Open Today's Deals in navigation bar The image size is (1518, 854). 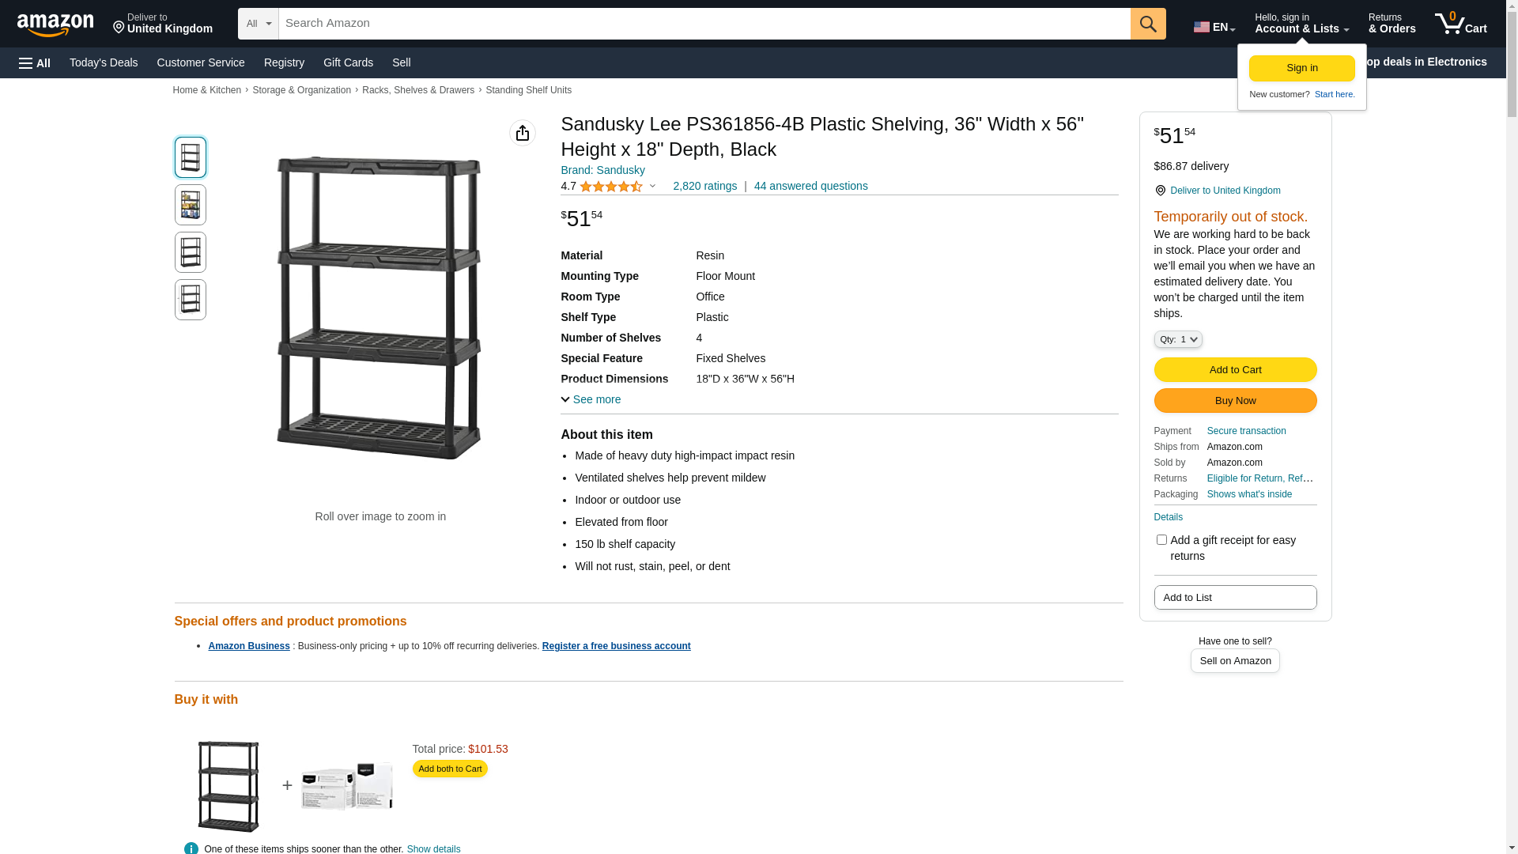[x=104, y=62]
